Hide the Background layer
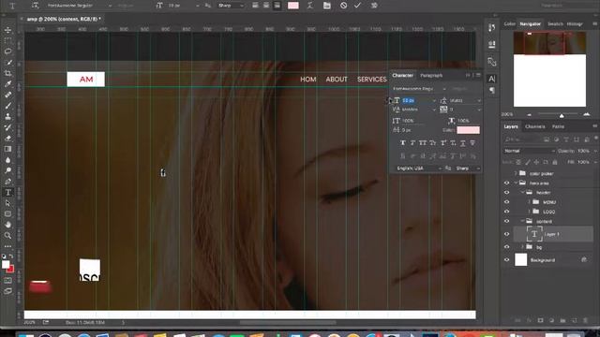 [x=506, y=260]
